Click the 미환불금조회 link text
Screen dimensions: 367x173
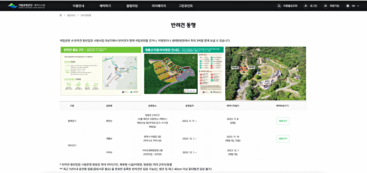(x=290, y=6)
